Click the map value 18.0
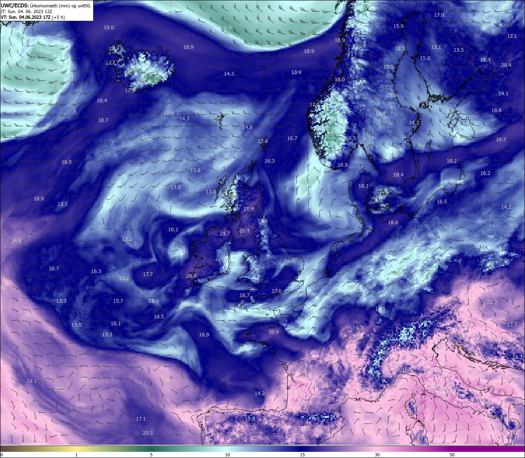Viewport: 525px width, 458px height. pyautogui.click(x=340, y=80)
